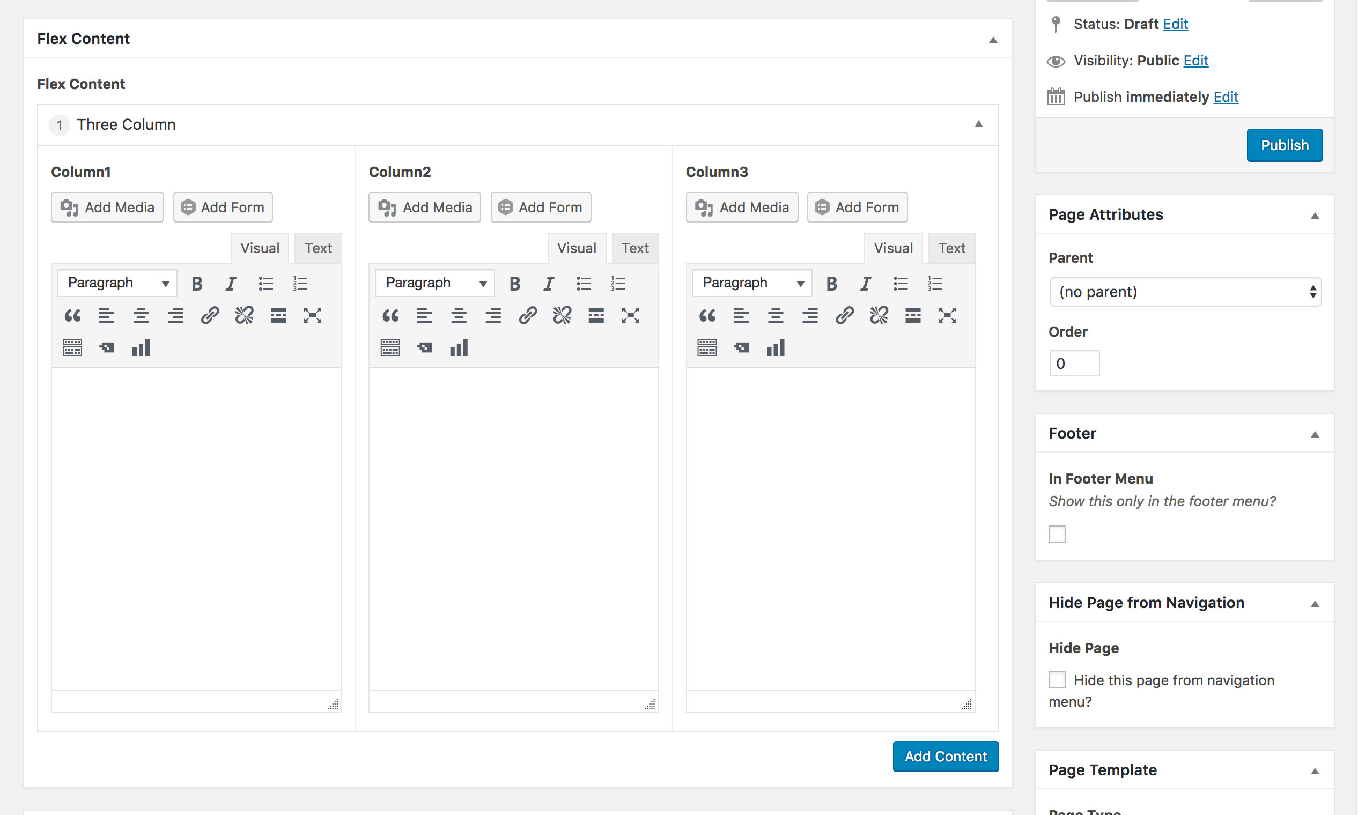This screenshot has height=815, width=1358.
Task: Select Visual tab in Column3 editor
Action: click(x=892, y=248)
